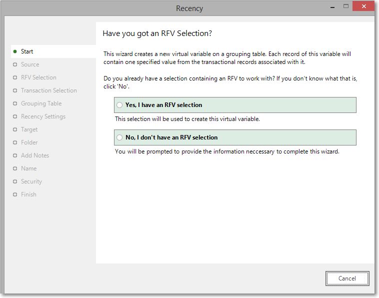The image size is (379, 298).
Task: Click the step marker icon beside Folder
Action: [15, 142]
